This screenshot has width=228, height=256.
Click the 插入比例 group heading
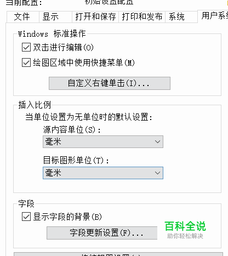tap(35, 105)
